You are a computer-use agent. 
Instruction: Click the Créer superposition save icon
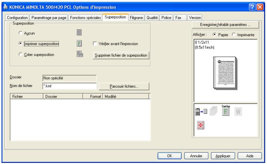tap(80, 54)
